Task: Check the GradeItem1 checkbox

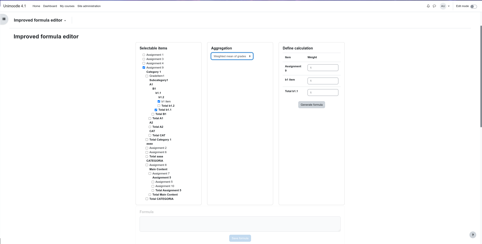Action: (147, 76)
